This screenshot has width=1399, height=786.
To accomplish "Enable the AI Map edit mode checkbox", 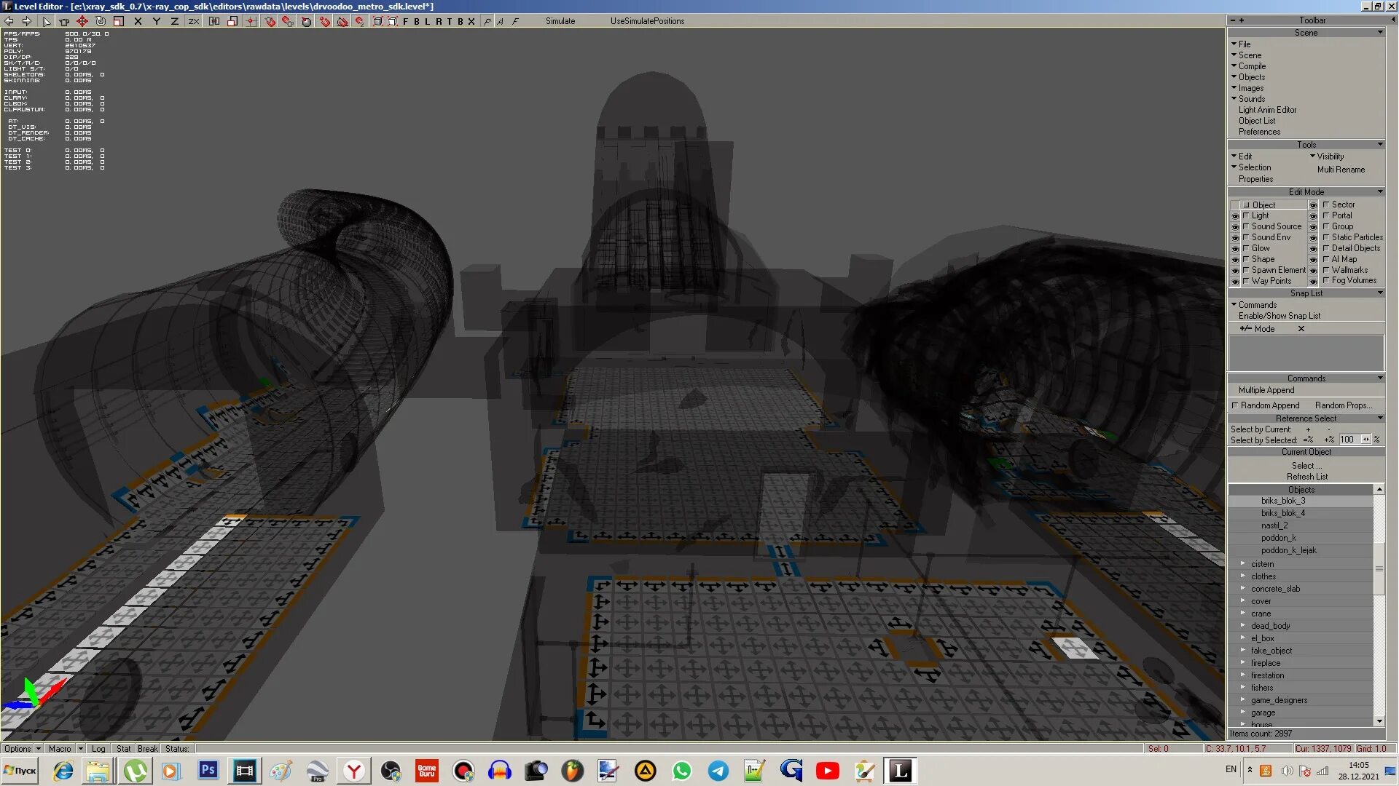I will (x=1326, y=259).
